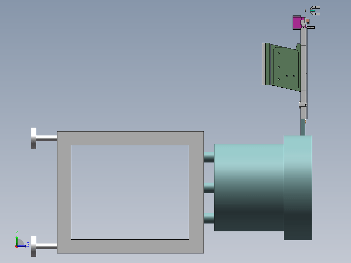Select the dark teal post below the column
The width and height of the screenshot is (351, 263).
(x=303, y=127)
